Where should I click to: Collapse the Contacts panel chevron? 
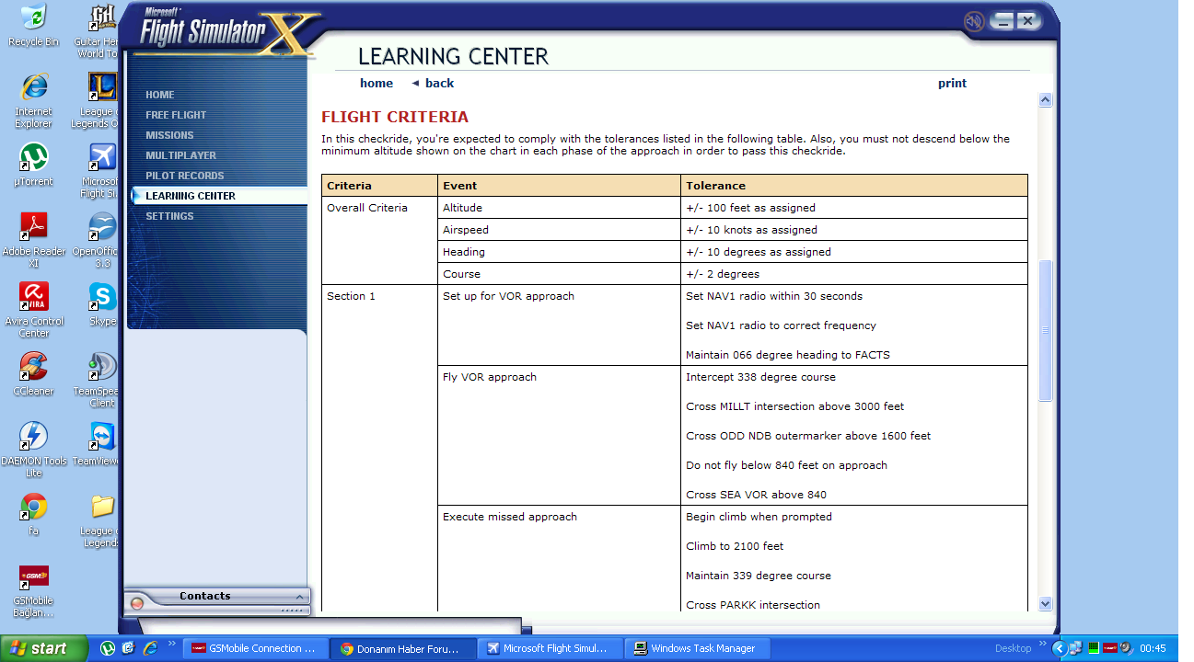click(299, 597)
